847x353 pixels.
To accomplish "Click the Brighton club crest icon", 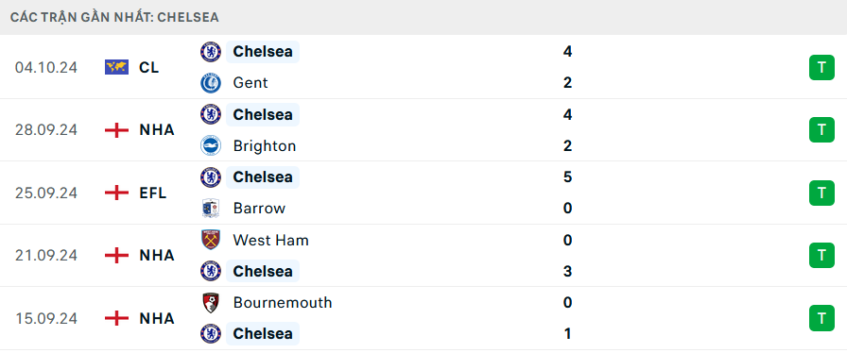I will click(x=211, y=145).
